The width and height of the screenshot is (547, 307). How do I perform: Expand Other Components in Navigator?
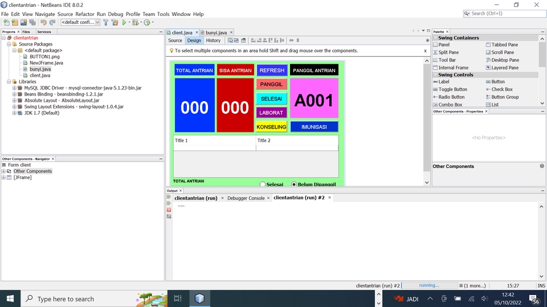tap(3, 171)
